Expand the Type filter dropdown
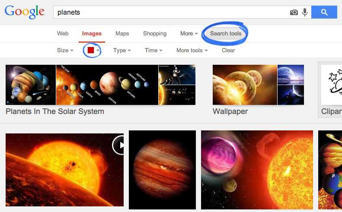This screenshot has width=342, height=212. [x=122, y=51]
